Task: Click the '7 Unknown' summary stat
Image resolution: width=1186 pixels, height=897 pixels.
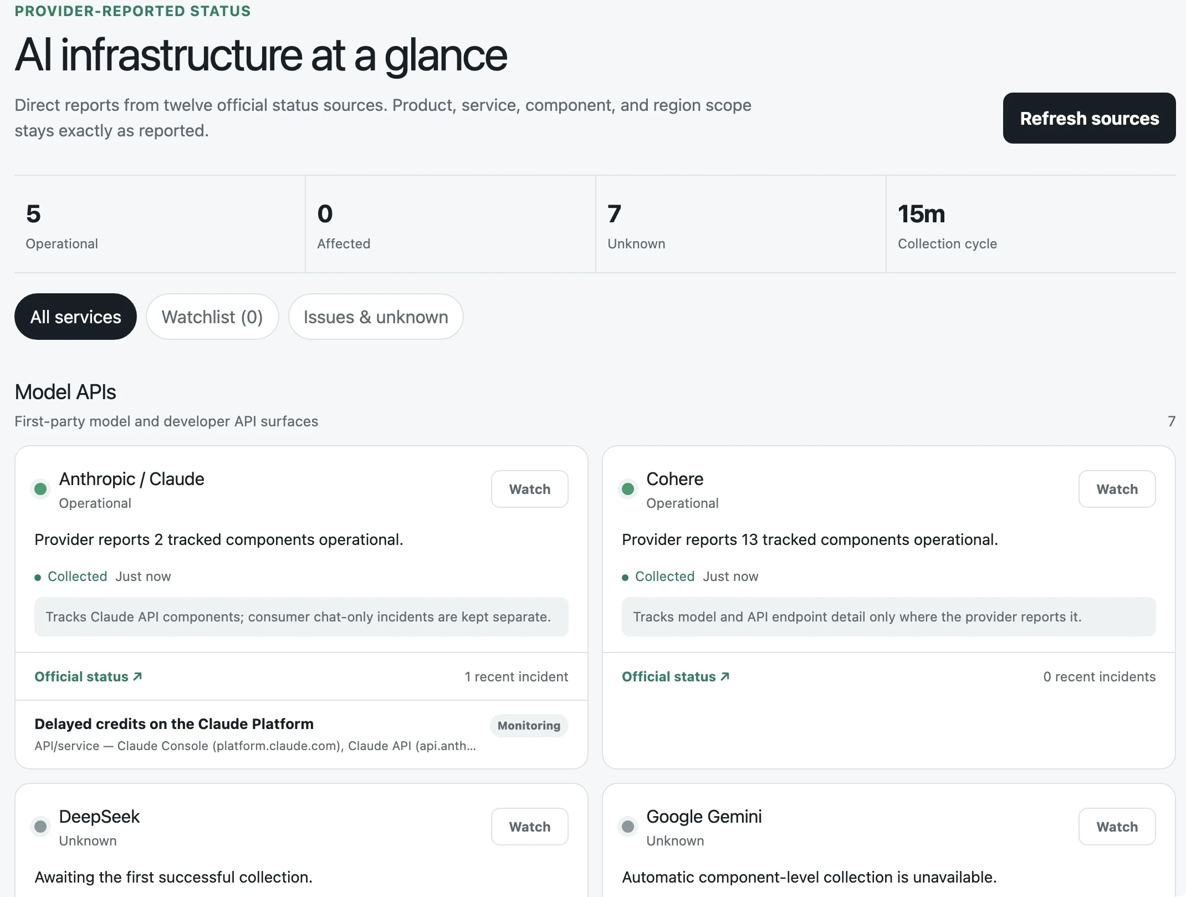Action: coord(740,225)
